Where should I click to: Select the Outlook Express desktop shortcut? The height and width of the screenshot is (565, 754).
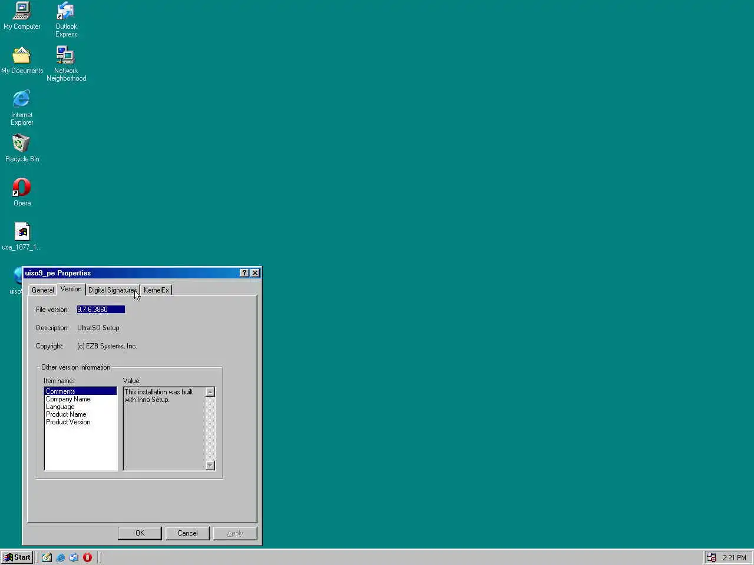(66, 19)
